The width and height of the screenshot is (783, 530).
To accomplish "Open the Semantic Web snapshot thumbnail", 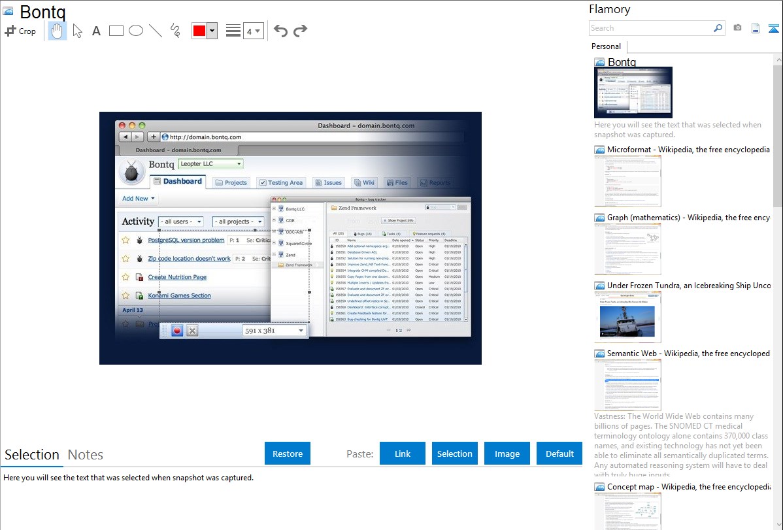I will [627, 385].
